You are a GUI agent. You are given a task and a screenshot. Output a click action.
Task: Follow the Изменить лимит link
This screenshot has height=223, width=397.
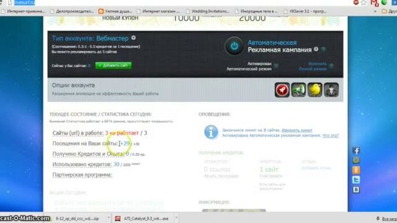(x=297, y=130)
